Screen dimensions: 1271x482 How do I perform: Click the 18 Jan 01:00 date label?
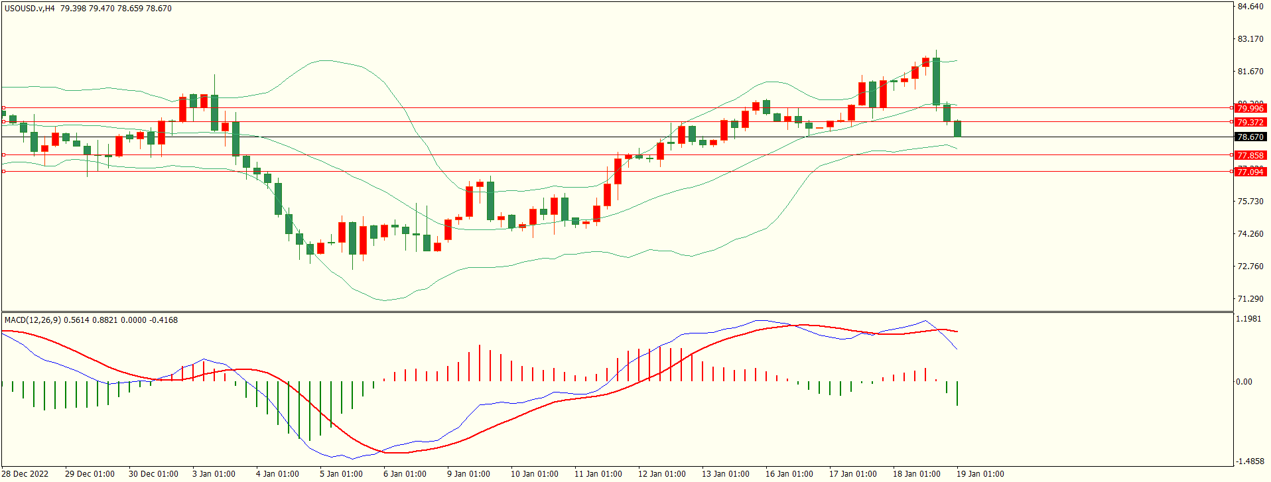click(x=917, y=474)
